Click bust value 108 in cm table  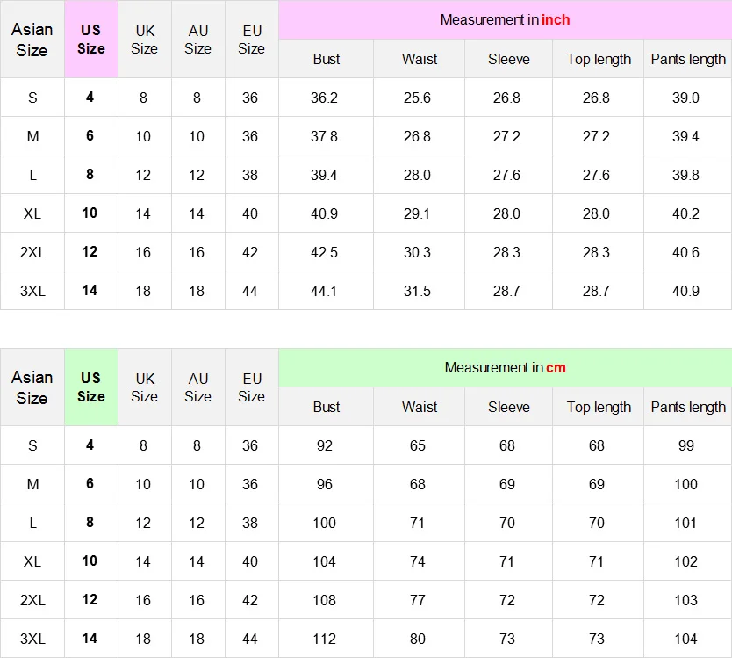325,600
